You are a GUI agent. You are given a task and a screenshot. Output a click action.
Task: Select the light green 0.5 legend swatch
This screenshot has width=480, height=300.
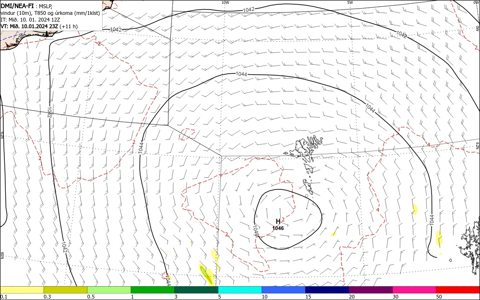pos(109,290)
